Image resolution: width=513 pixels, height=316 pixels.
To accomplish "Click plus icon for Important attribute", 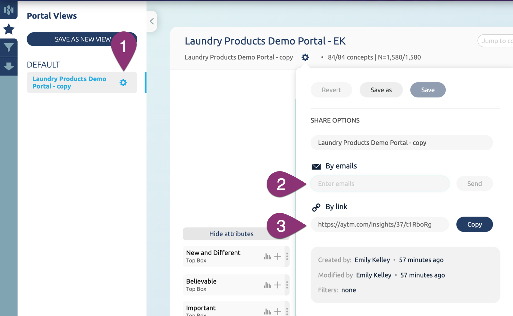I will 278,312.
